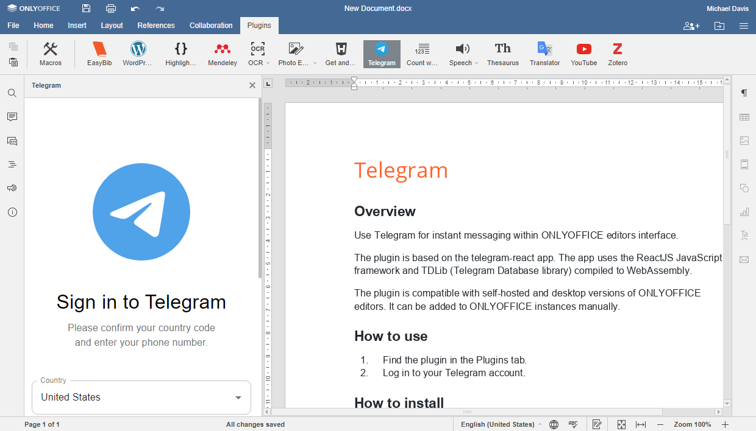This screenshot has width=756, height=431.
Task: Open the Highlight code plugin
Action: [x=180, y=54]
